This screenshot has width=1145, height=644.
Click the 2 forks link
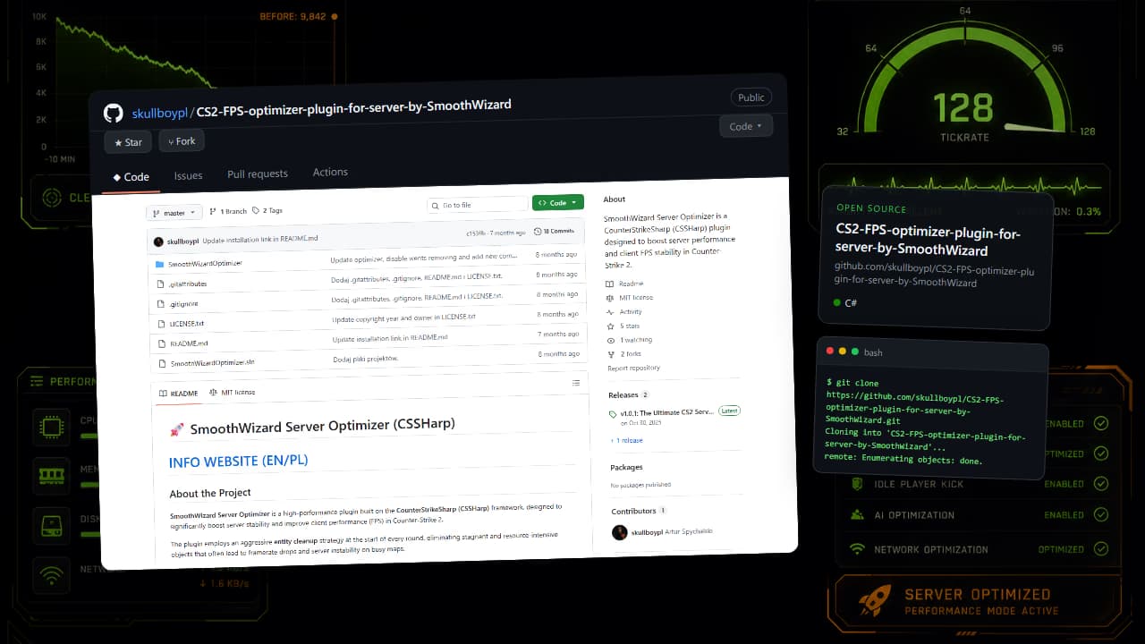point(631,354)
